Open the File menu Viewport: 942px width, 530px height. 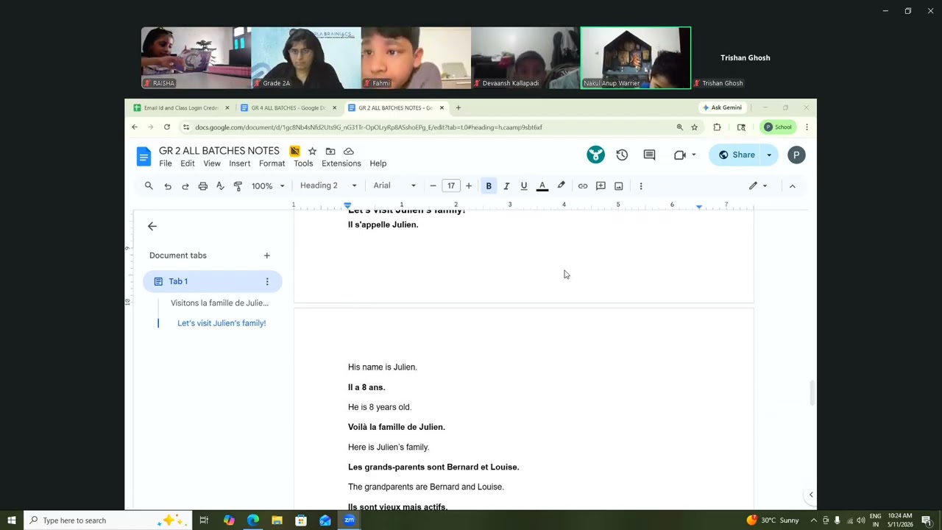pos(166,163)
